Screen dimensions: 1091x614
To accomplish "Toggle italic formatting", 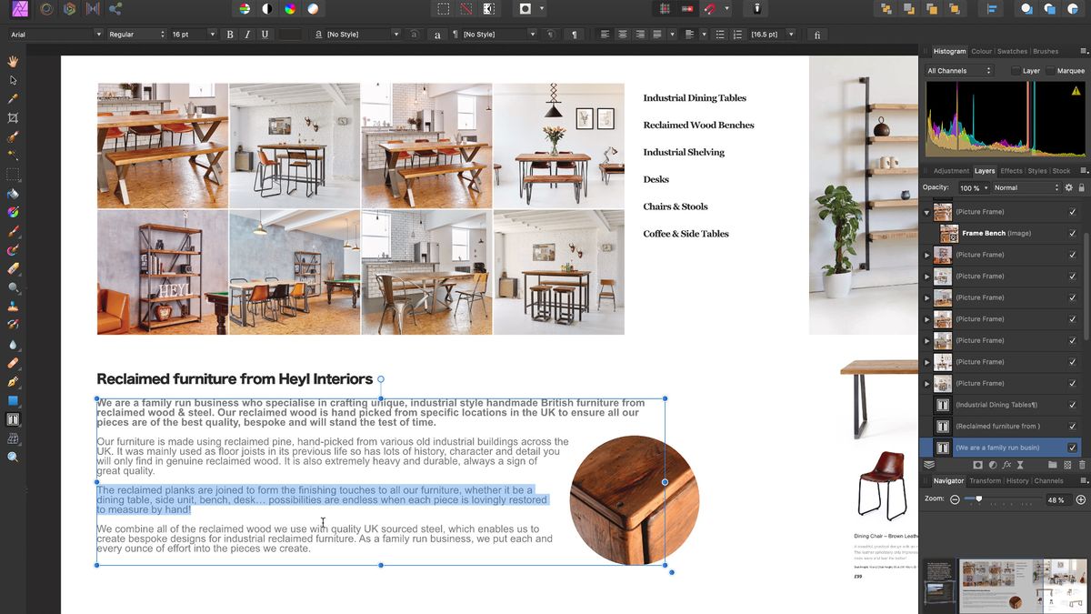I will click(x=245, y=34).
